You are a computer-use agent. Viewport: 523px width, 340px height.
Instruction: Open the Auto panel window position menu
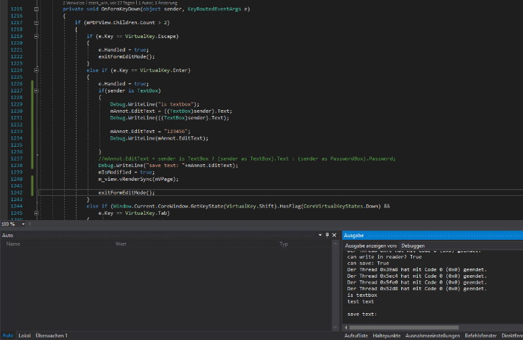tap(319, 235)
